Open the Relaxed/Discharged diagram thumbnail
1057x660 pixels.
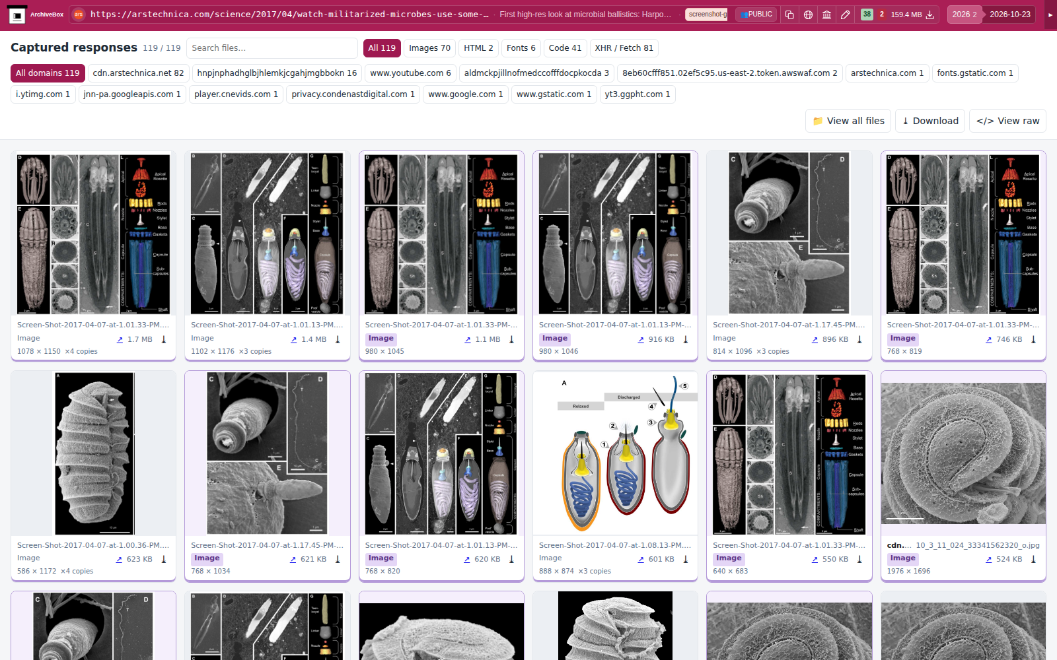click(x=615, y=453)
